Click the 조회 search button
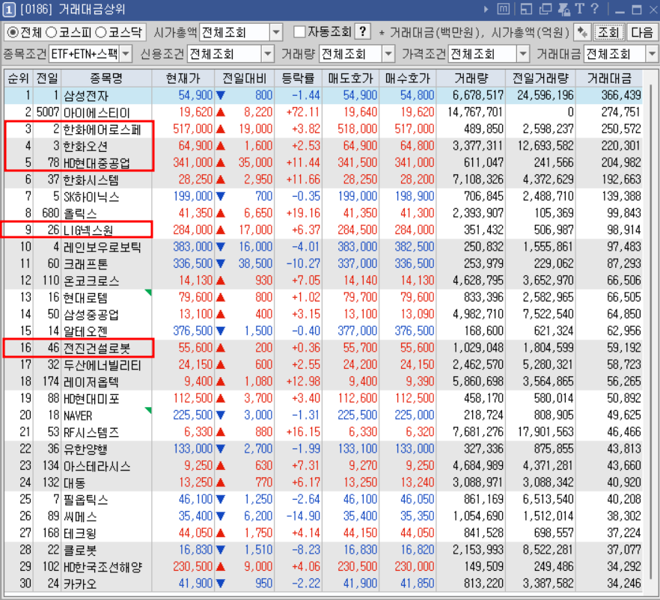The image size is (660, 600). 608,32
